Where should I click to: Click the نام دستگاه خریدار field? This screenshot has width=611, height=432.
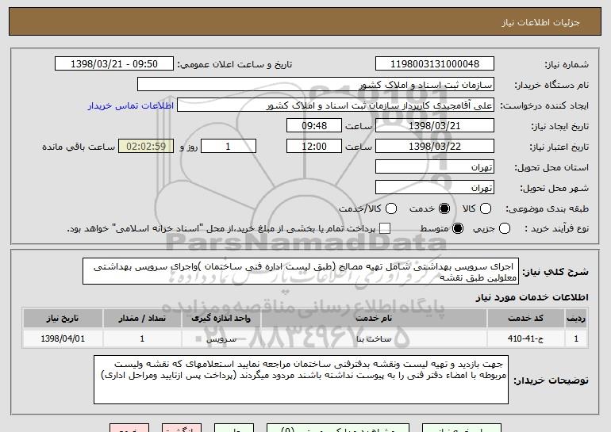click(x=316, y=85)
